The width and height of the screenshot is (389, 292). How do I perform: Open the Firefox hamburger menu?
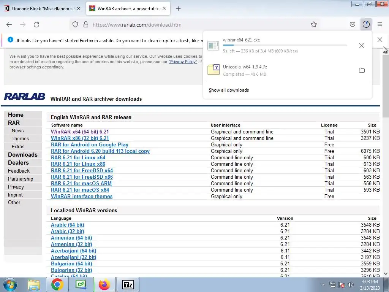(x=380, y=25)
